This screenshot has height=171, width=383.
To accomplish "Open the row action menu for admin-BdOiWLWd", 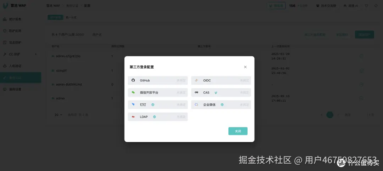I will pyautogui.click(x=361, y=84).
